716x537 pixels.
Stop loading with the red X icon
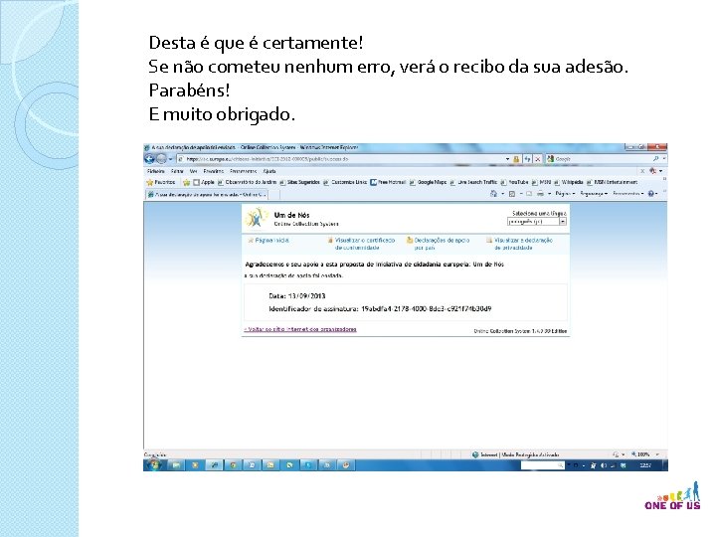[537, 159]
